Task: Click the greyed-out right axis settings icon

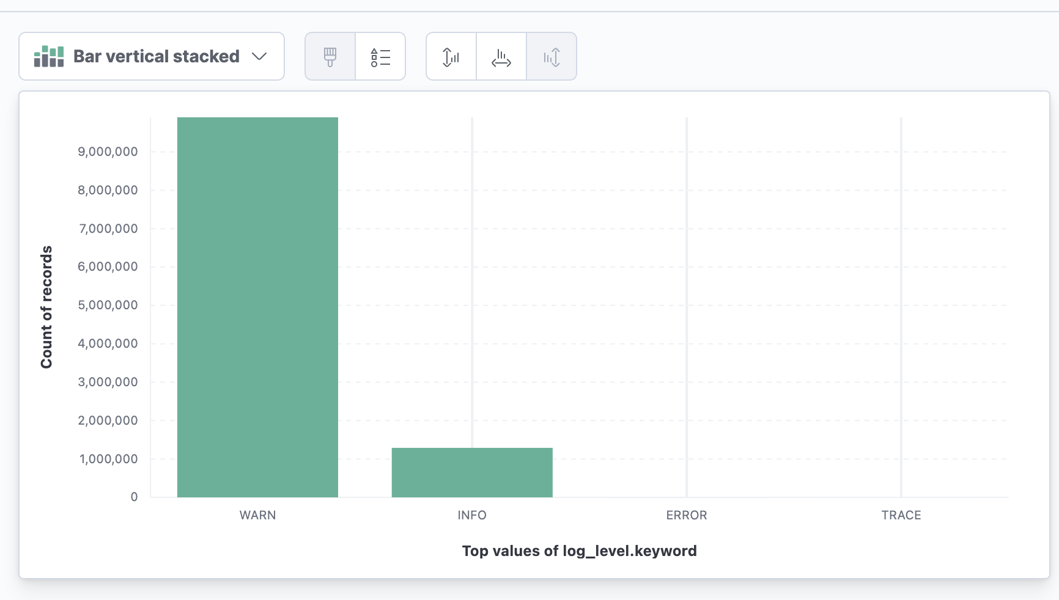Action: click(x=552, y=57)
